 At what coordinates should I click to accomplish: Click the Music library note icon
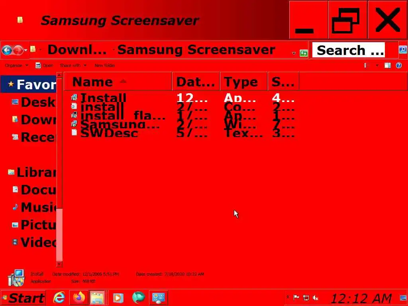(16, 207)
